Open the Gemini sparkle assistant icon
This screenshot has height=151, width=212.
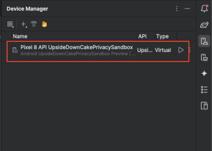tap(204, 74)
